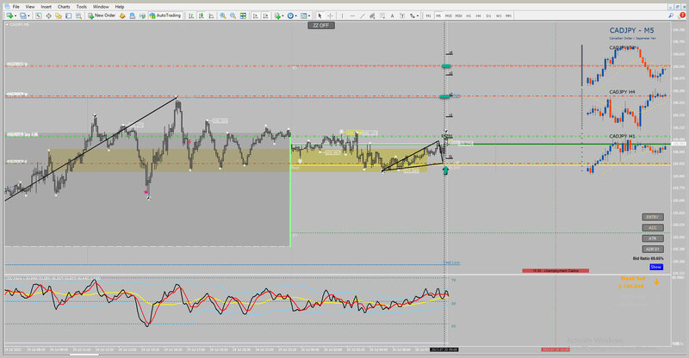Viewport: 689px width, 358px height.
Task: Click the red Unemployment Claims news bar
Action: click(x=555, y=270)
